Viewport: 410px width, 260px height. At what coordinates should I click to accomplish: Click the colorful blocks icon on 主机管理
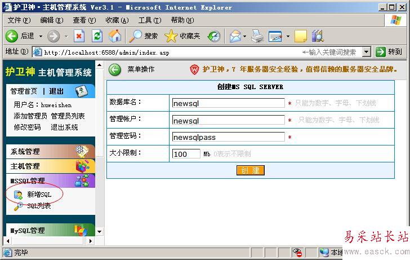point(82,166)
